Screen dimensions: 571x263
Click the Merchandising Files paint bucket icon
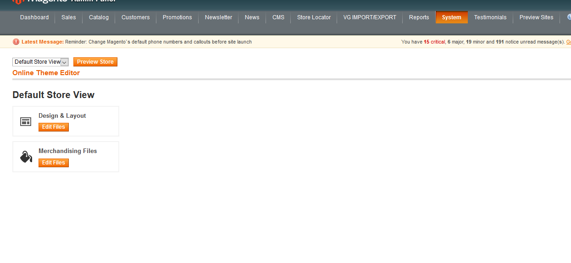(x=26, y=157)
